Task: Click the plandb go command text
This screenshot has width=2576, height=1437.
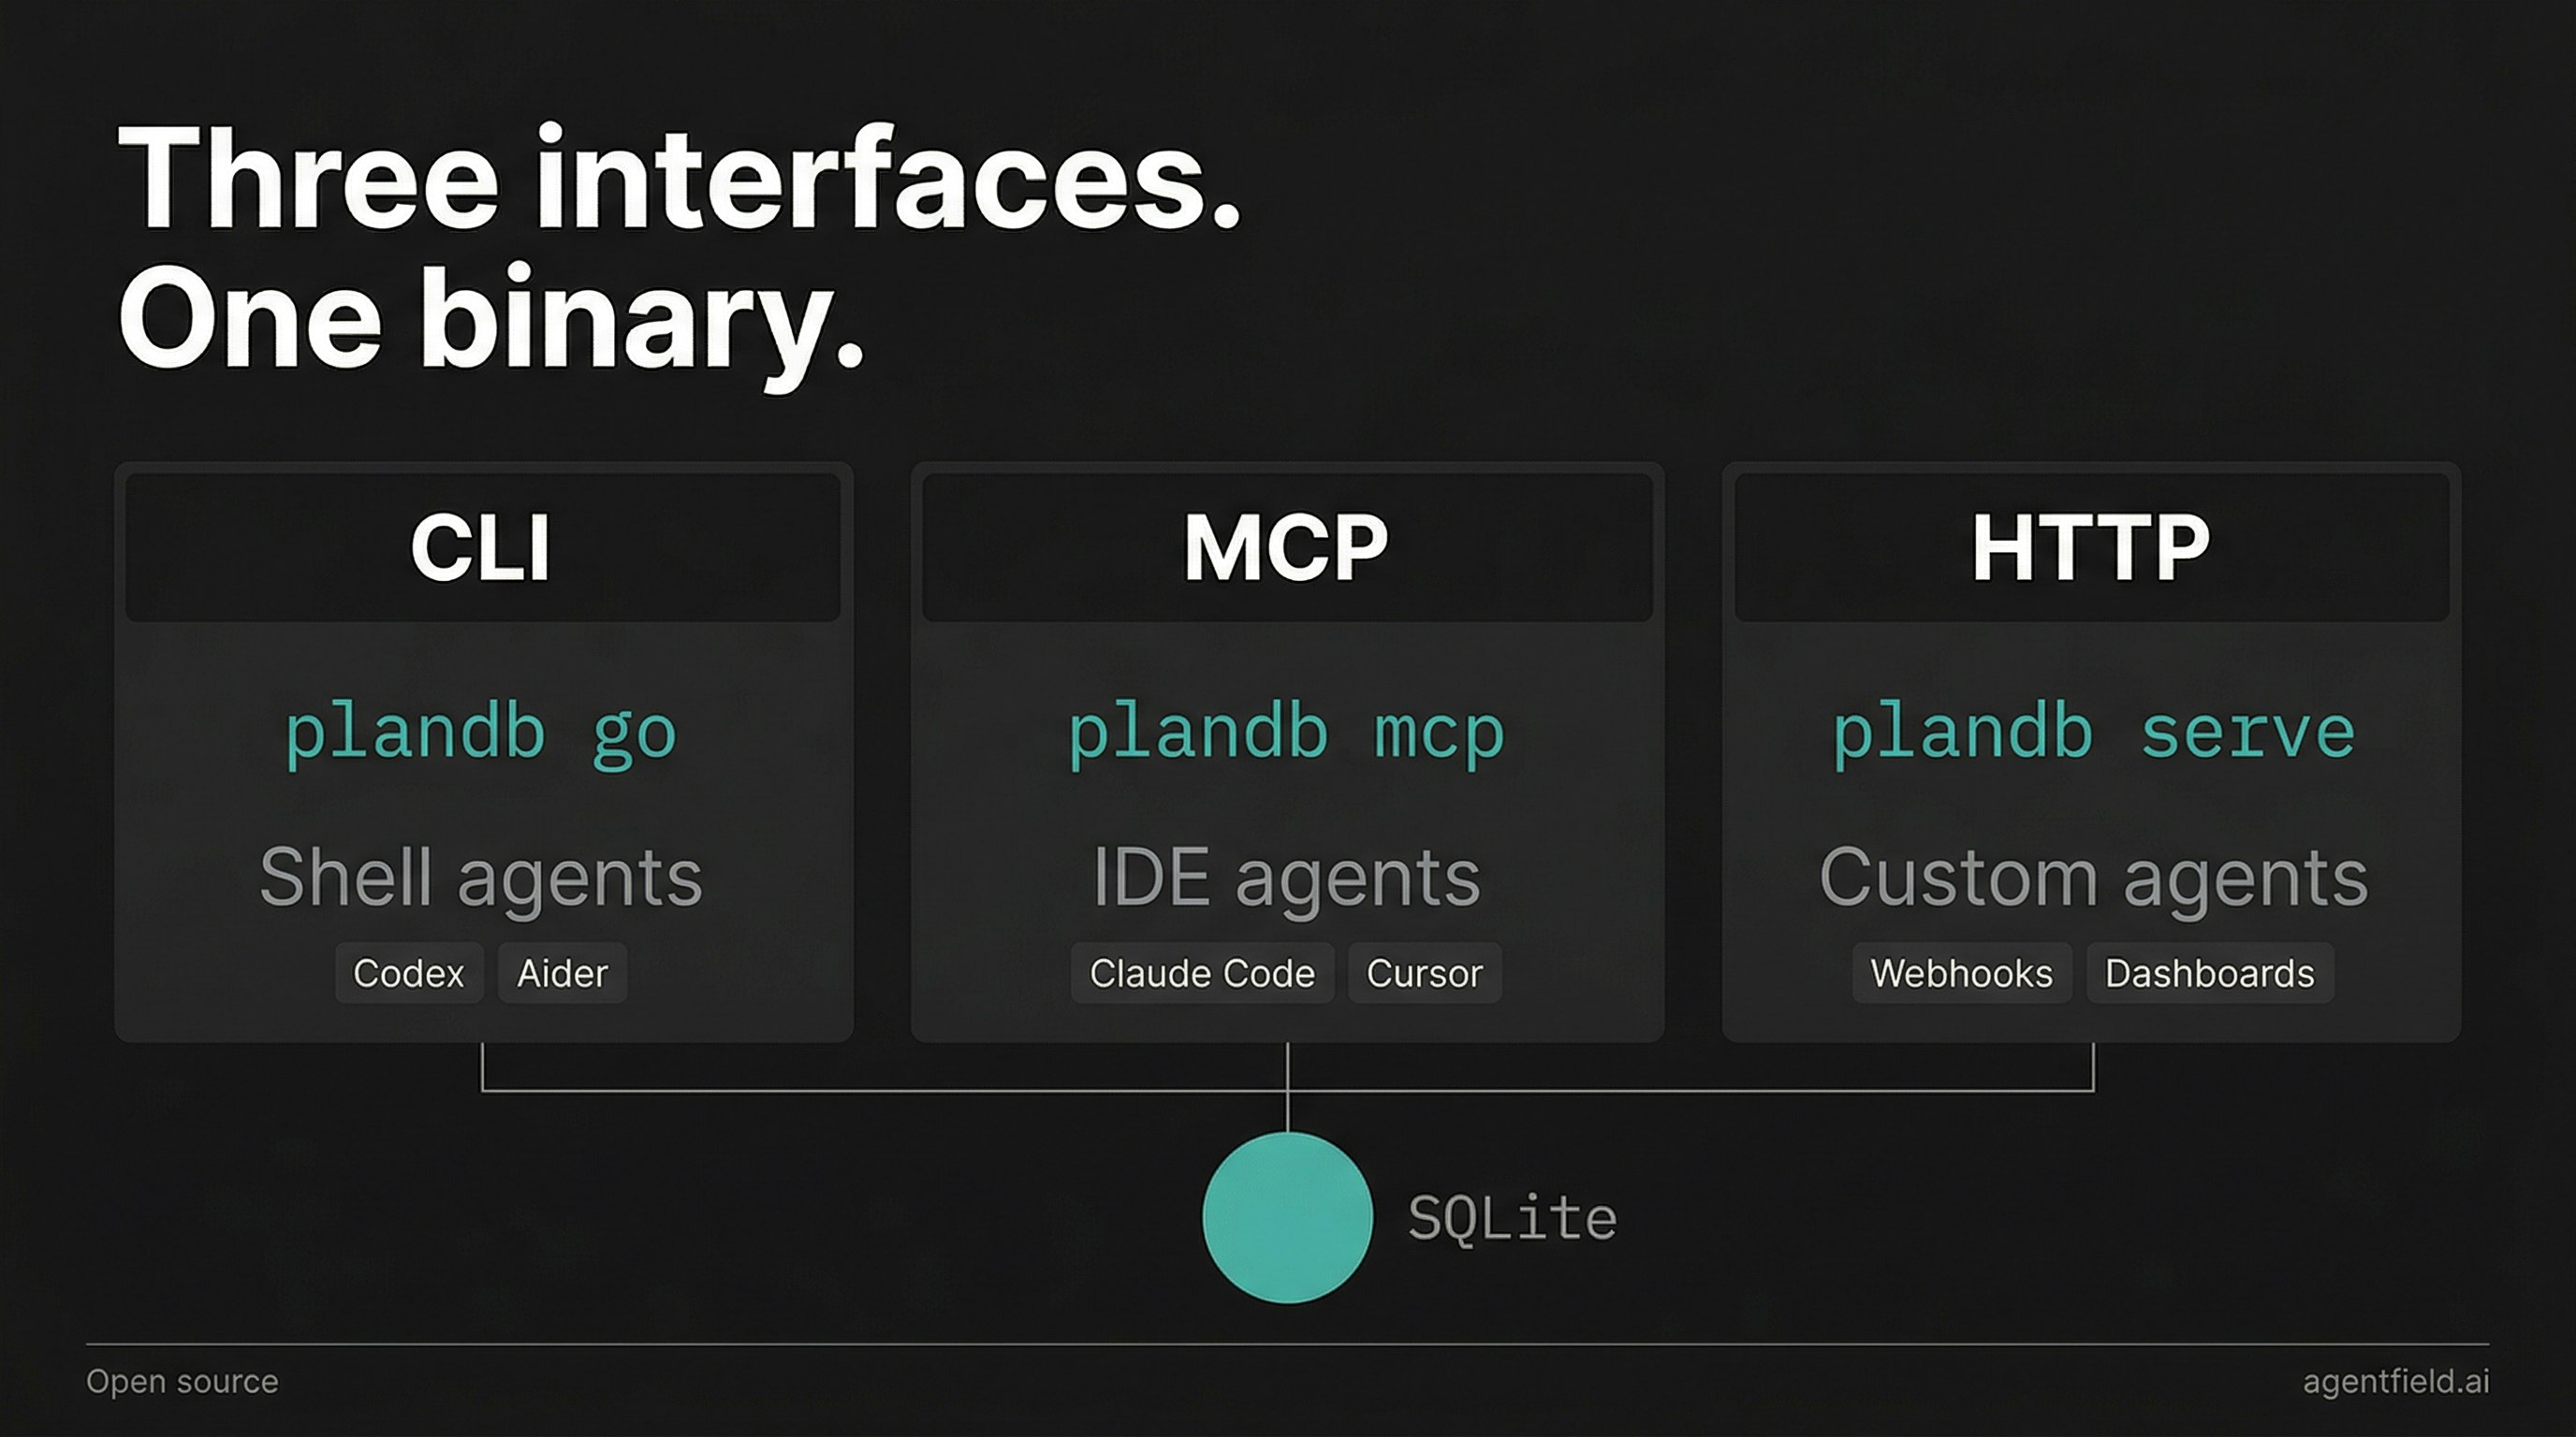Action: pos(482,734)
